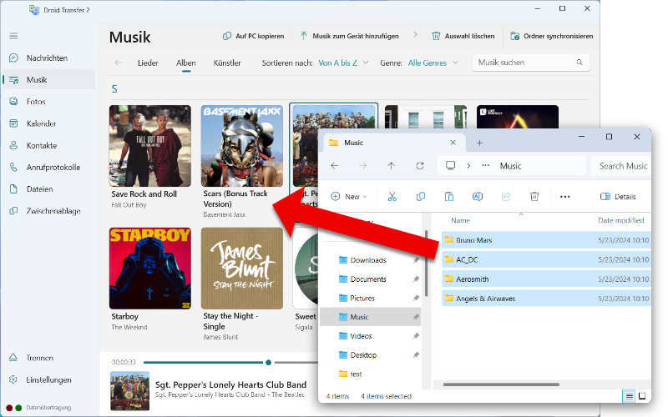Click the search magnifier icon in Musik suchen
Screen dimensions: 668x417
coord(579,62)
